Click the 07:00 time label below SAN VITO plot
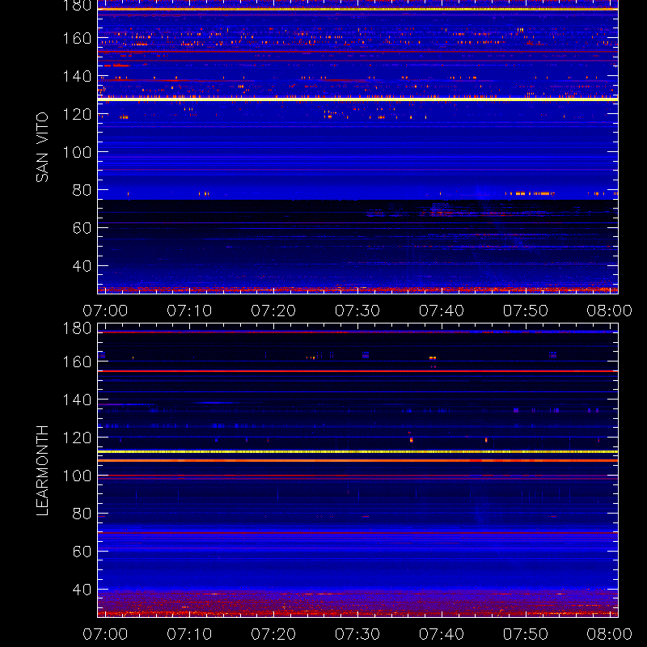647x647 pixels. 105,311
